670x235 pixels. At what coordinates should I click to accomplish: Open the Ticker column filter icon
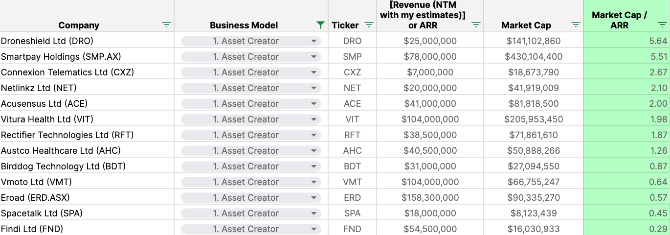click(x=369, y=25)
